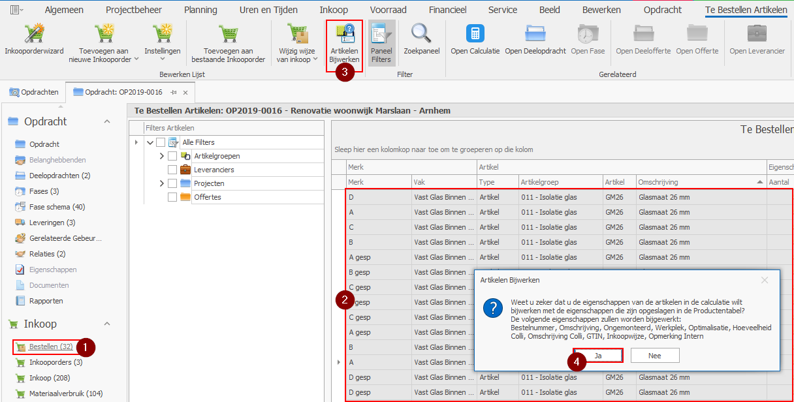The width and height of the screenshot is (794, 402).
Task: Open Deelopdrachten (2) in sidebar
Action: pyautogui.click(x=59, y=176)
